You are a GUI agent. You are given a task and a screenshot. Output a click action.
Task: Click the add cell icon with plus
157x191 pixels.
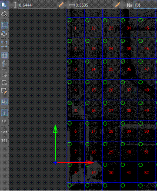(4, 74)
